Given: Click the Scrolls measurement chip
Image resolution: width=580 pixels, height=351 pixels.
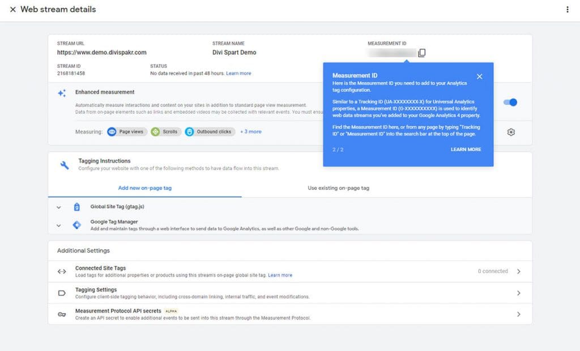Looking at the screenshot, I should pos(166,132).
